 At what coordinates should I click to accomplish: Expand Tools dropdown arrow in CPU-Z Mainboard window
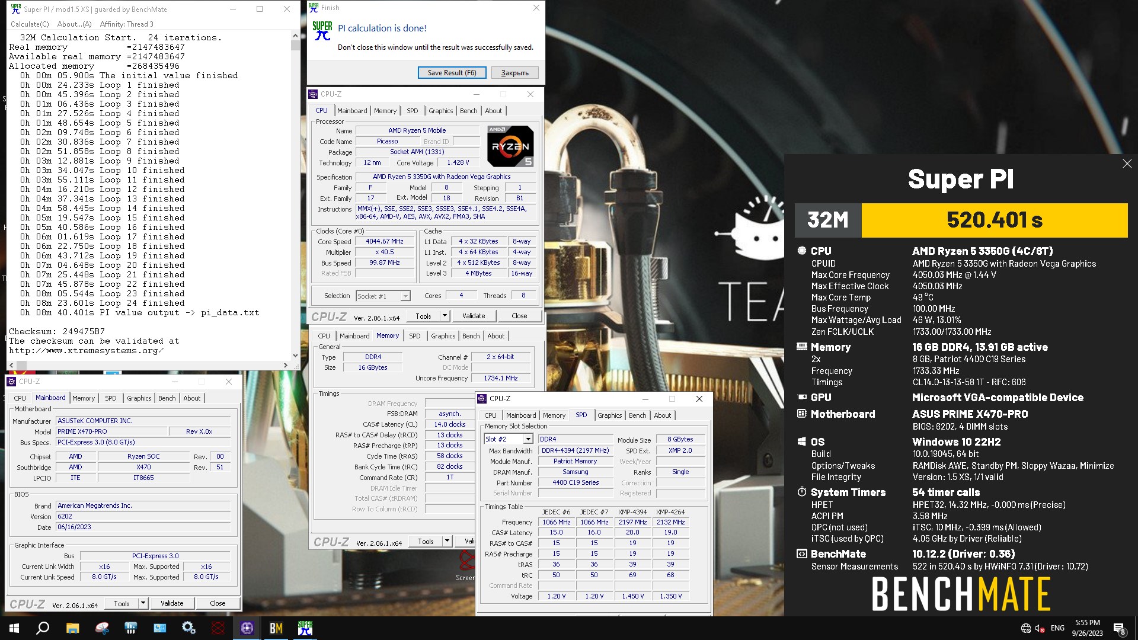tap(143, 603)
